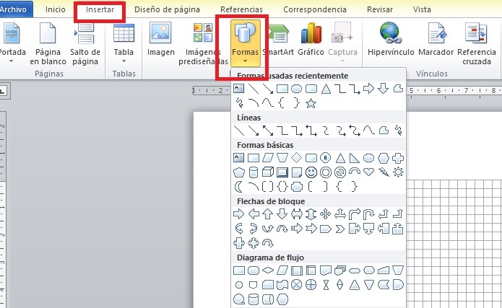Image resolution: width=502 pixels, height=308 pixels.
Task: Switch to the Inicio tab
Action: pyautogui.click(x=55, y=9)
